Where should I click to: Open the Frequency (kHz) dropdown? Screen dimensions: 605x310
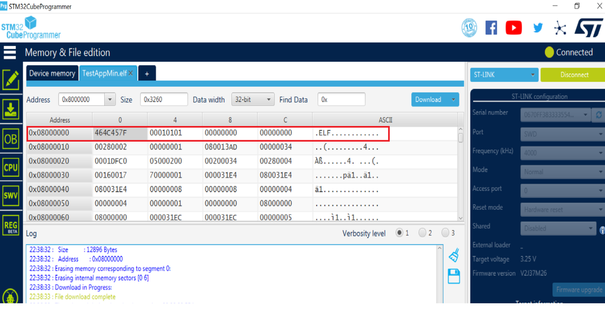(x=563, y=153)
